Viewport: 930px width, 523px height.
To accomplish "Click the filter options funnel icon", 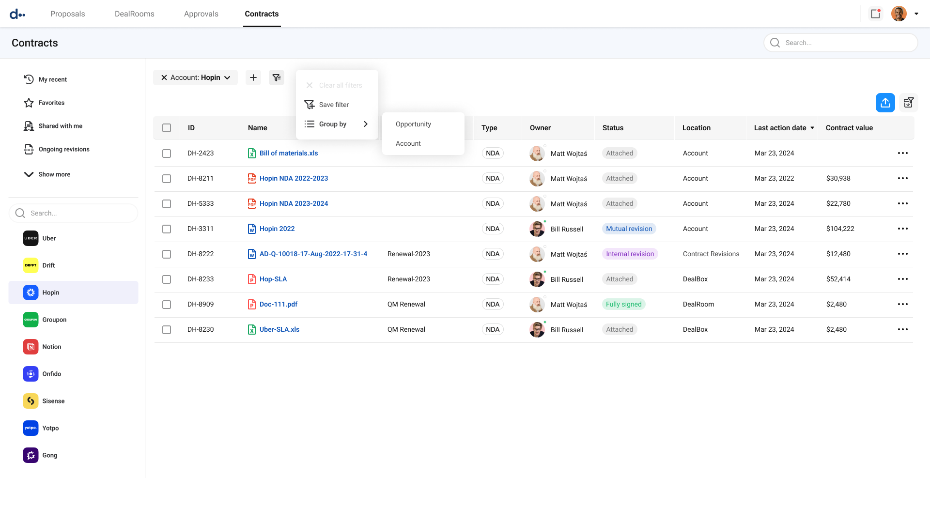I will click(277, 77).
